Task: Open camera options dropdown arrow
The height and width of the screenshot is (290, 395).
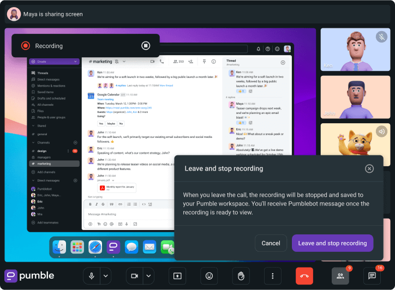Action: pyautogui.click(x=148, y=276)
